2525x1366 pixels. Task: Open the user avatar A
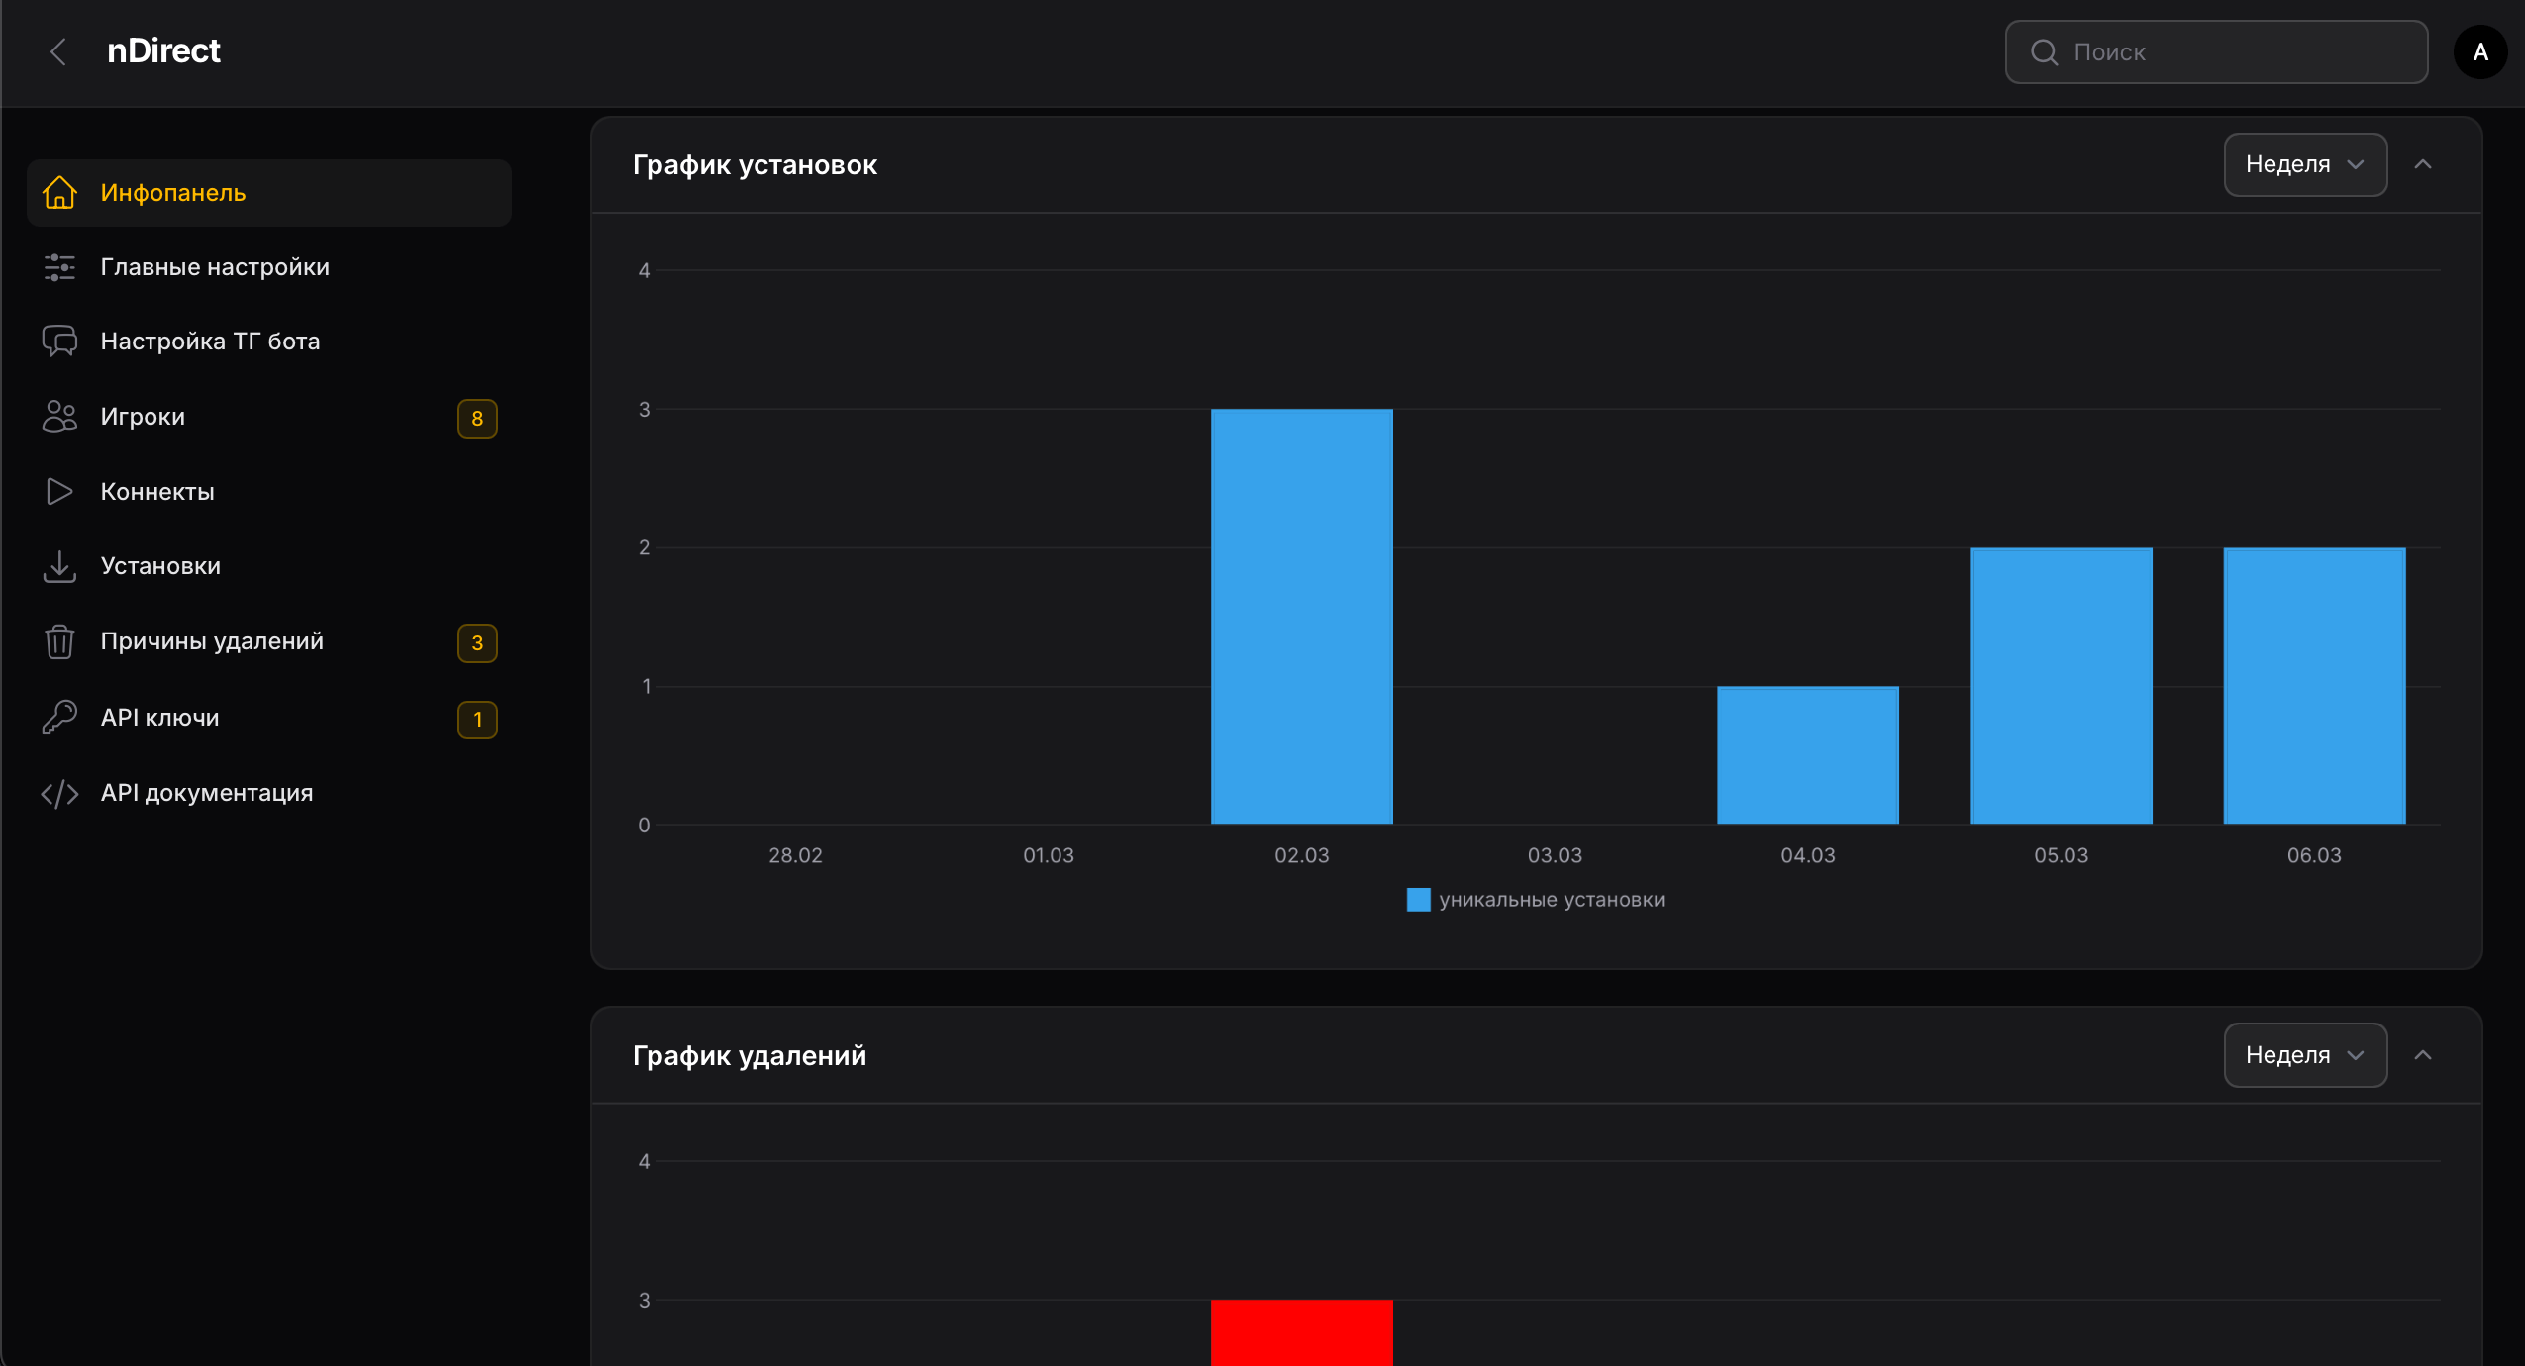coord(2479,51)
